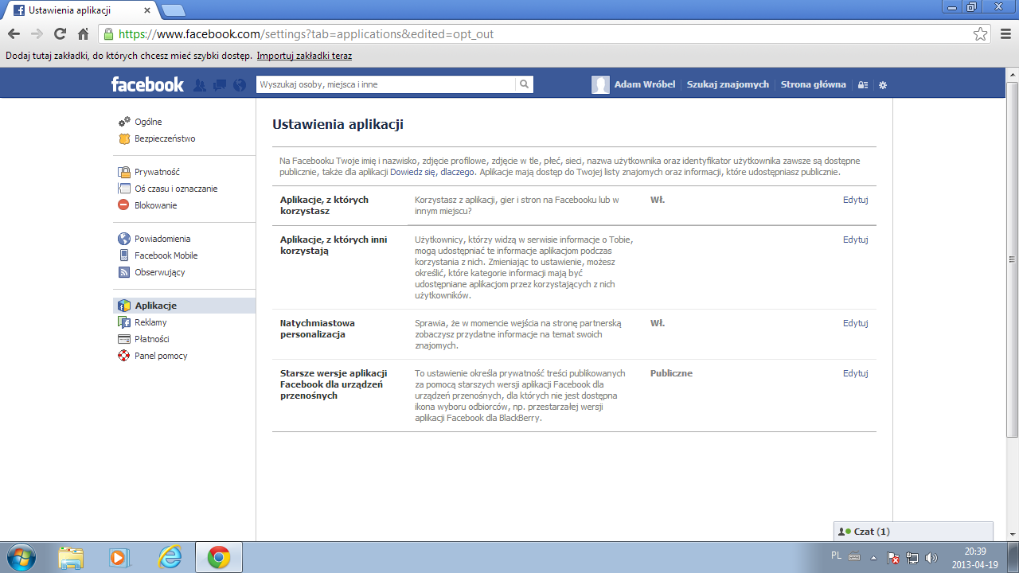This screenshot has width=1019, height=573.
Task: Open Panel pomocy in sidebar
Action: [x=161, y=356]
